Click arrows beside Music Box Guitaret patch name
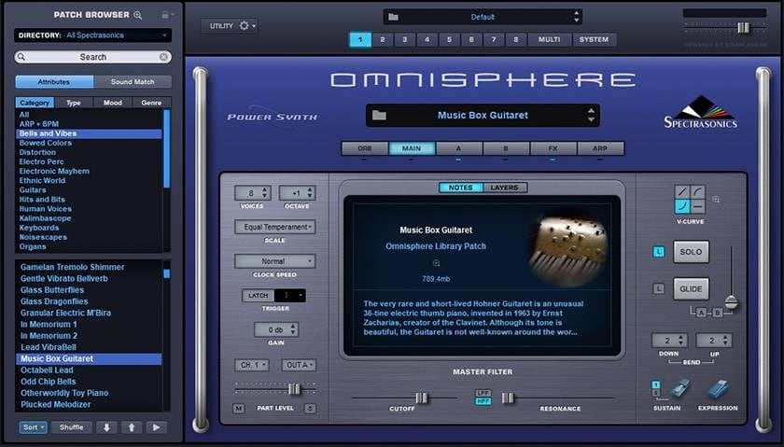 click(x=591, y=116)
